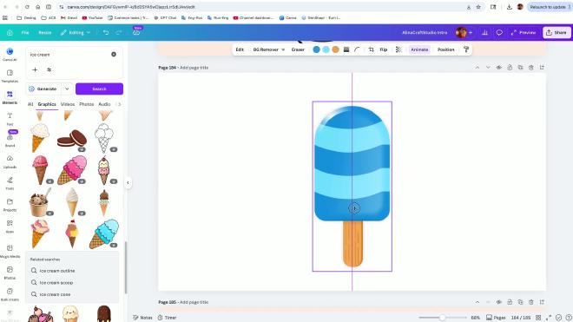Switch to the Videos tab
Viewport: 573px width, 322px height.
point(68,104)
